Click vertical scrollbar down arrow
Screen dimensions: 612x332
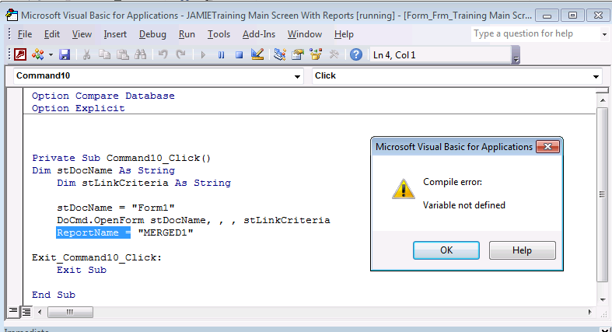click(x=603, y=299)
